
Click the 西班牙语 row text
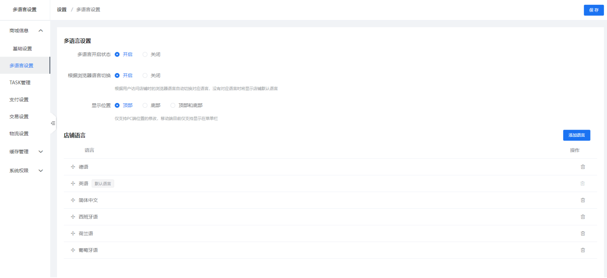point(88,217)
